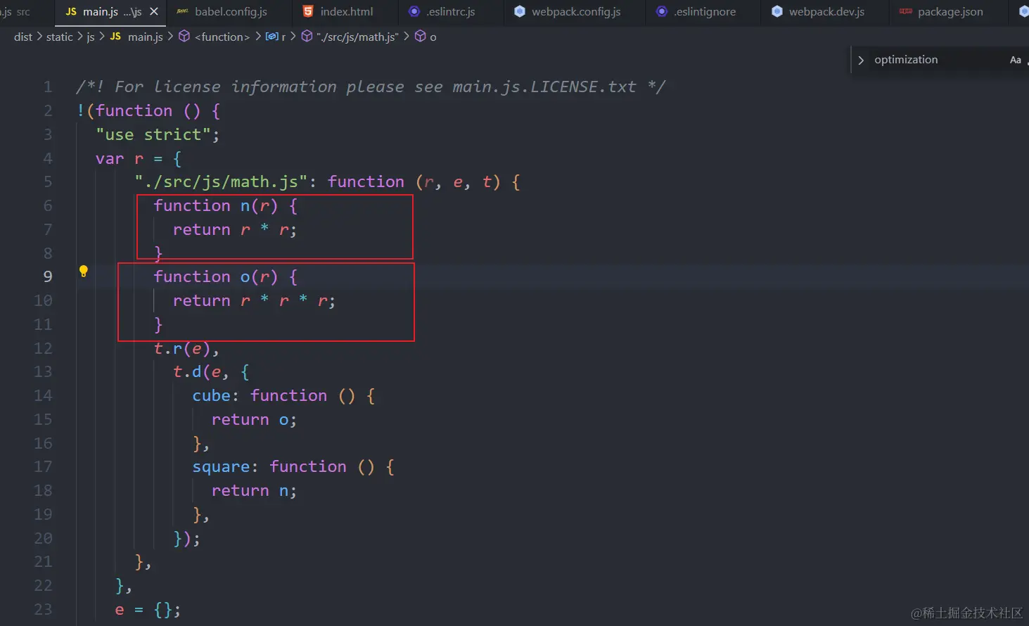
Task: Click the license comment on line 1
Action: point(370,87)
